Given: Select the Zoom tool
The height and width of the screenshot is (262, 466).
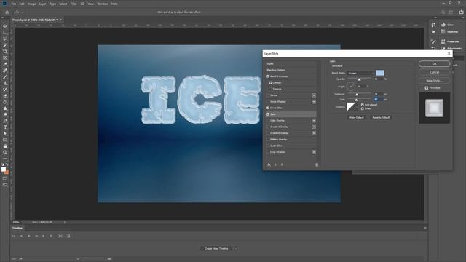Looking at the screenshot, I should click(x=5, y=152).
